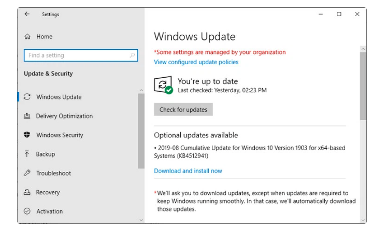Image resolution: width=372 pixels, height=229 pixels.
Task: Go to the Recovery settings page
Action: (48, 192)
